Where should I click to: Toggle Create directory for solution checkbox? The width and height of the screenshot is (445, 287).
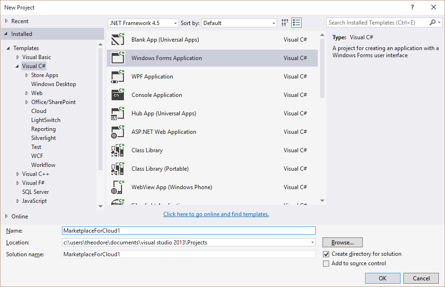[x=326, y=254]
